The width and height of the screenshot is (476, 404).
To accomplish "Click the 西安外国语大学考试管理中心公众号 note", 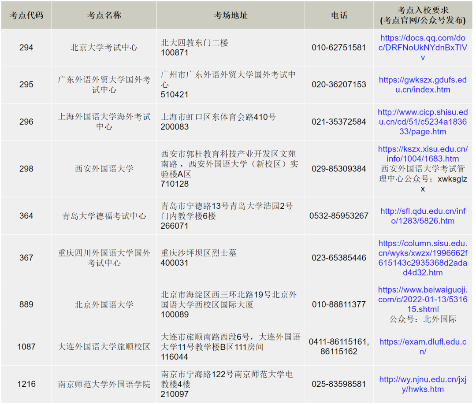I will (x=423, y=179).
